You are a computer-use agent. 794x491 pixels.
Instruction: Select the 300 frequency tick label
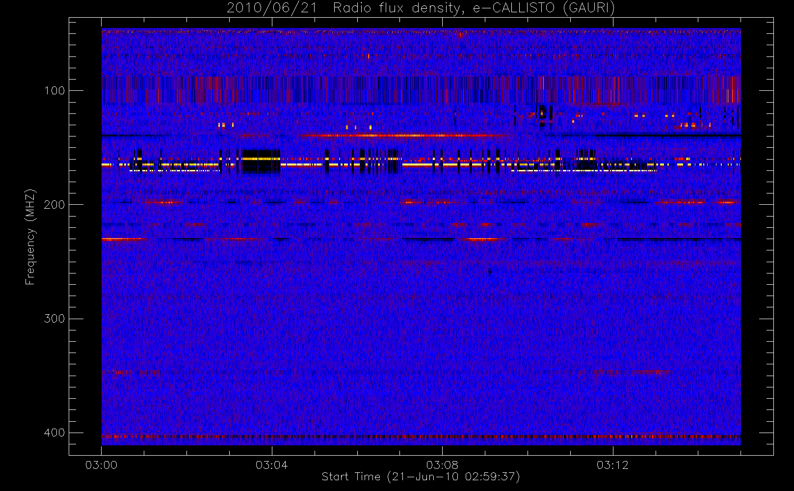coord(54,319)
